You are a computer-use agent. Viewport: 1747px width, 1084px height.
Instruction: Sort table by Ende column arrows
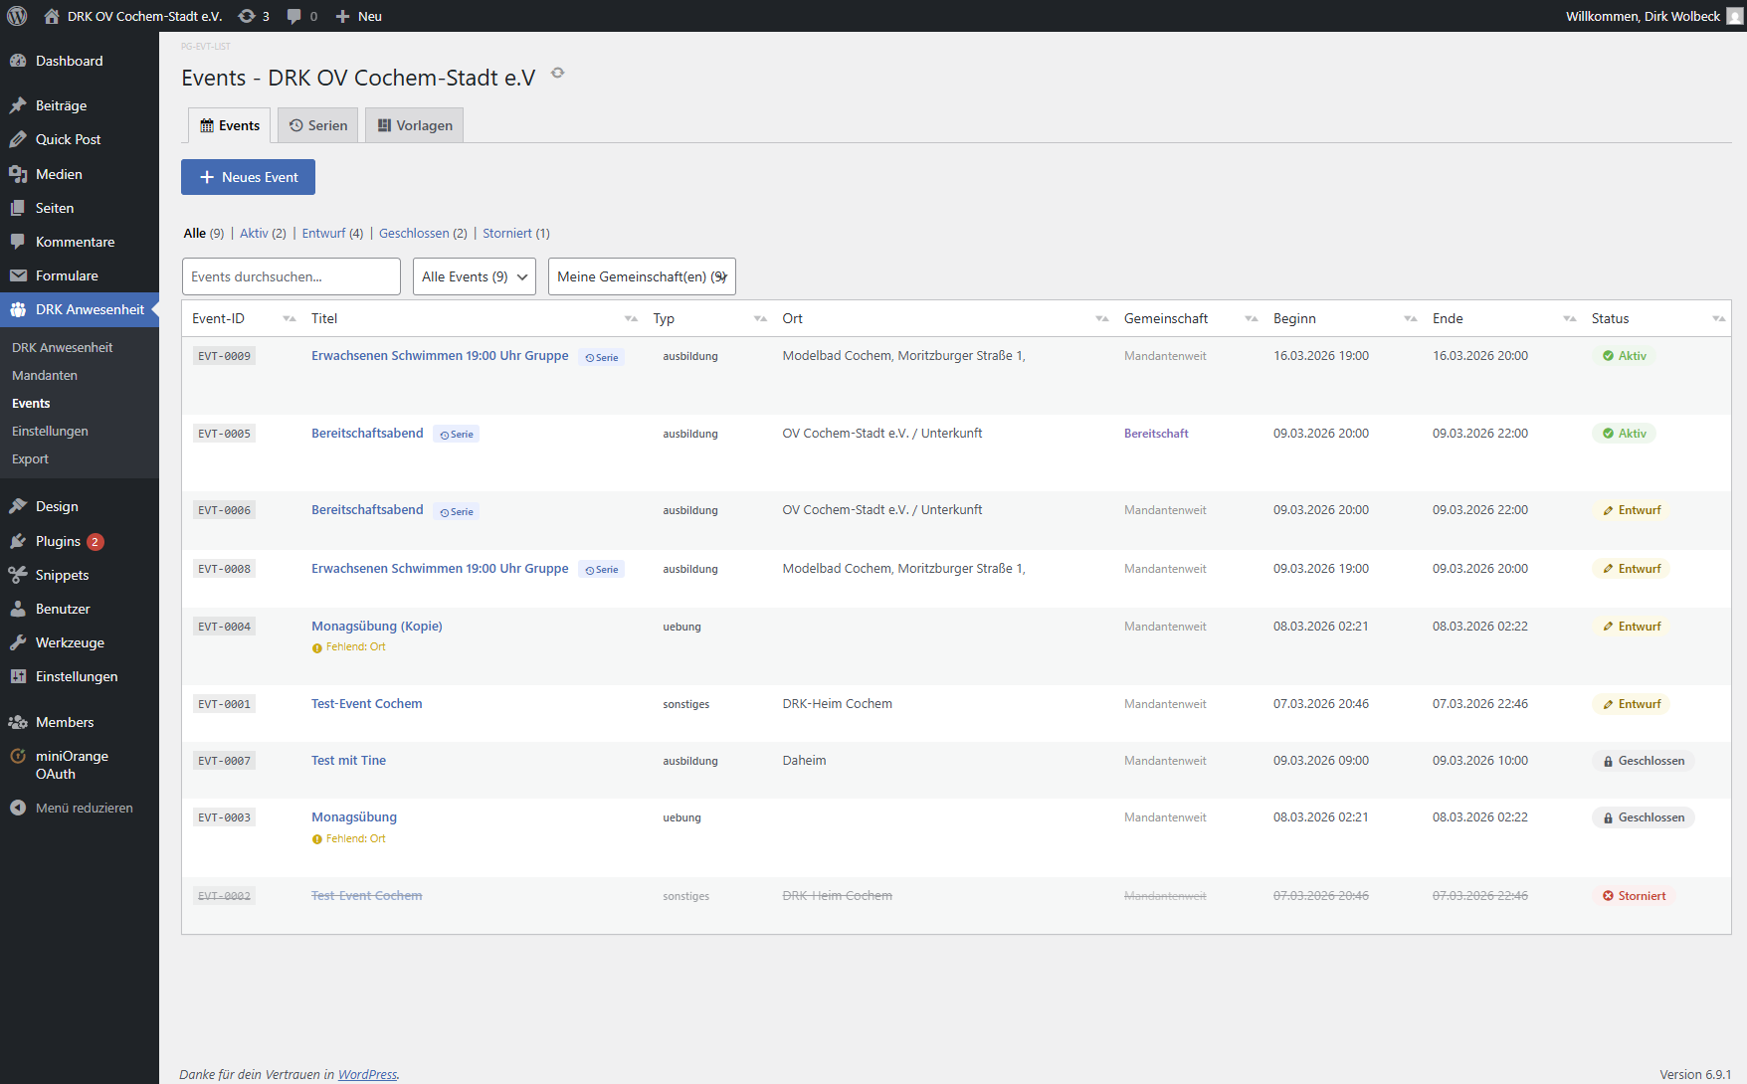tap(1570, 318)
